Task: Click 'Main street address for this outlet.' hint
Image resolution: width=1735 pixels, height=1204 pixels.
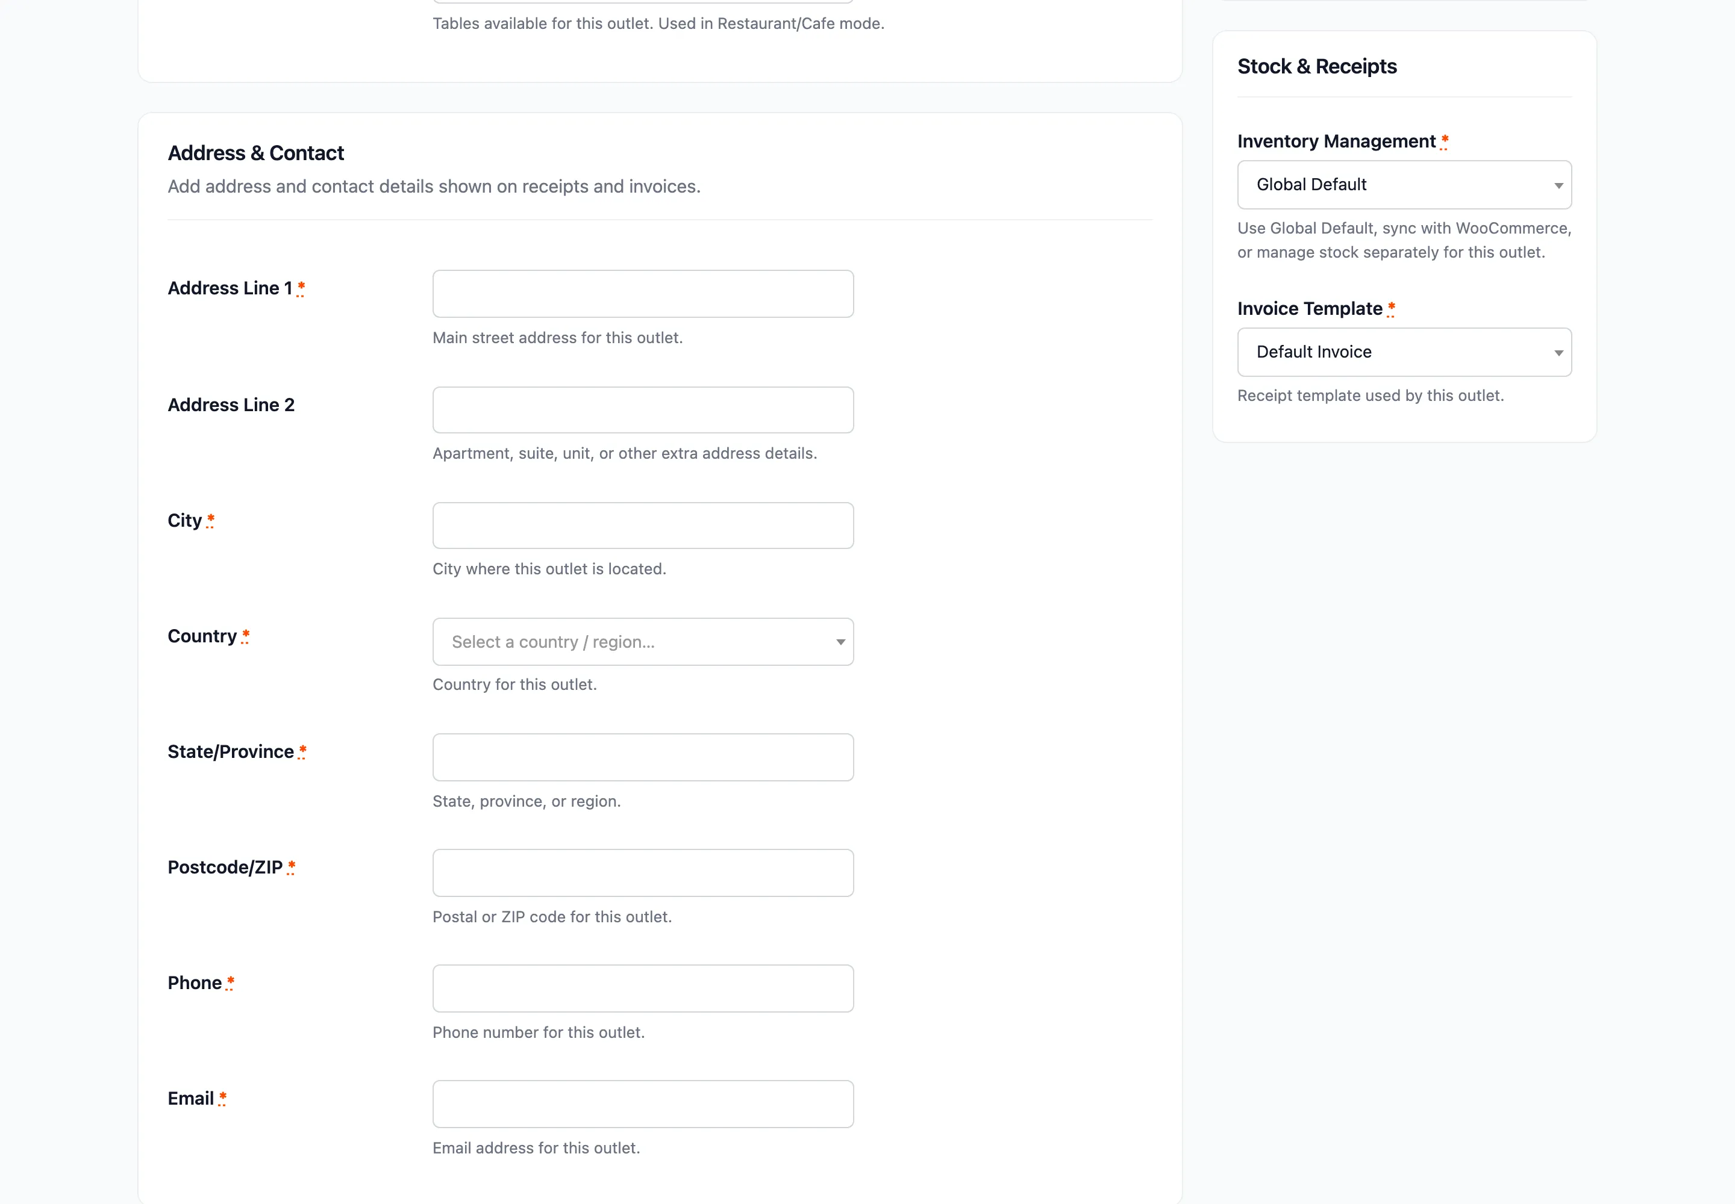Action: (x=557, y=338)
